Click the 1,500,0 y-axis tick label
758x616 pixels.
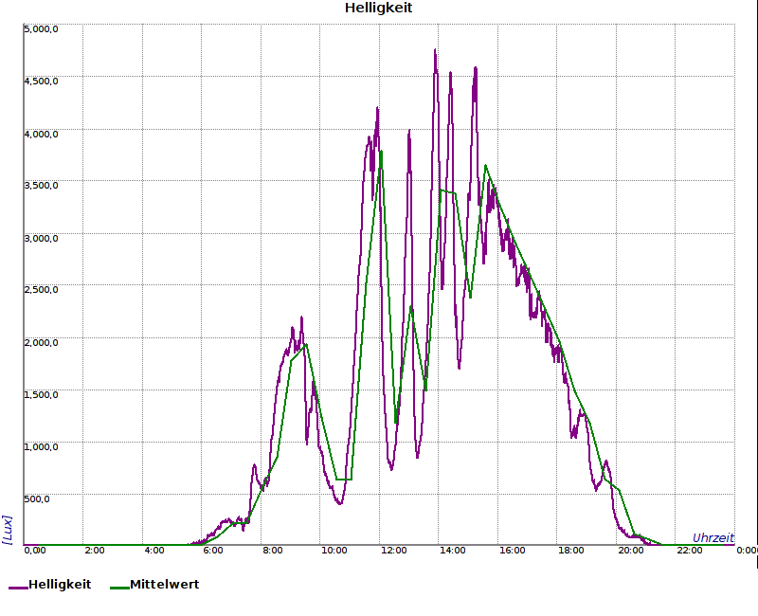41,394
